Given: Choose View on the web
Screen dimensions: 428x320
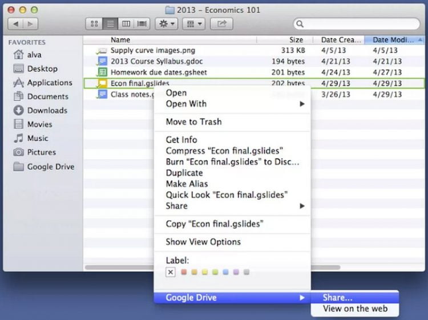Looking at the screenshot, I should (355, 309).
